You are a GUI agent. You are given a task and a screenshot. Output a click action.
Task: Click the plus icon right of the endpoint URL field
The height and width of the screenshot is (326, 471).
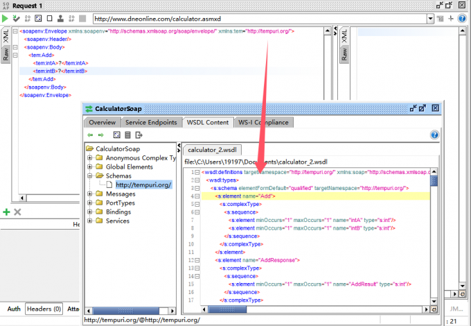(x=451, y=19)
